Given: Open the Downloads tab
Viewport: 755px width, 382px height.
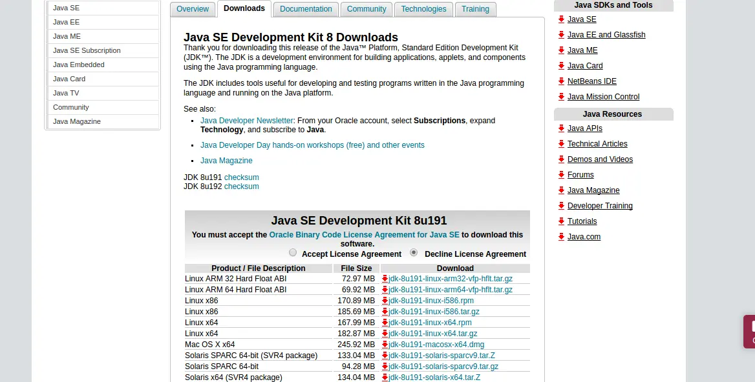Looking at the screenshot, I should click(x=244, y=8).
